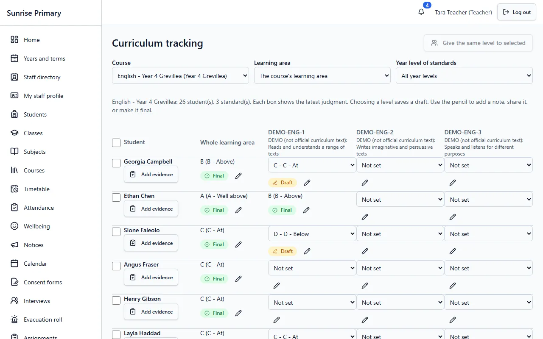
Task: Open Year level of standards dropdown
Action: coord(464,76)
